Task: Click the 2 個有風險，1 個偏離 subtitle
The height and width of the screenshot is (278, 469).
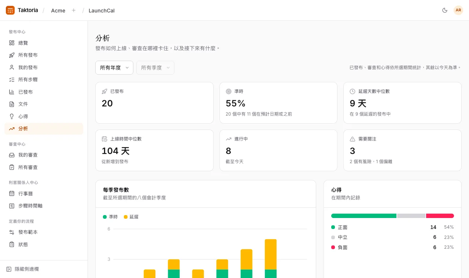Action: 371,161
